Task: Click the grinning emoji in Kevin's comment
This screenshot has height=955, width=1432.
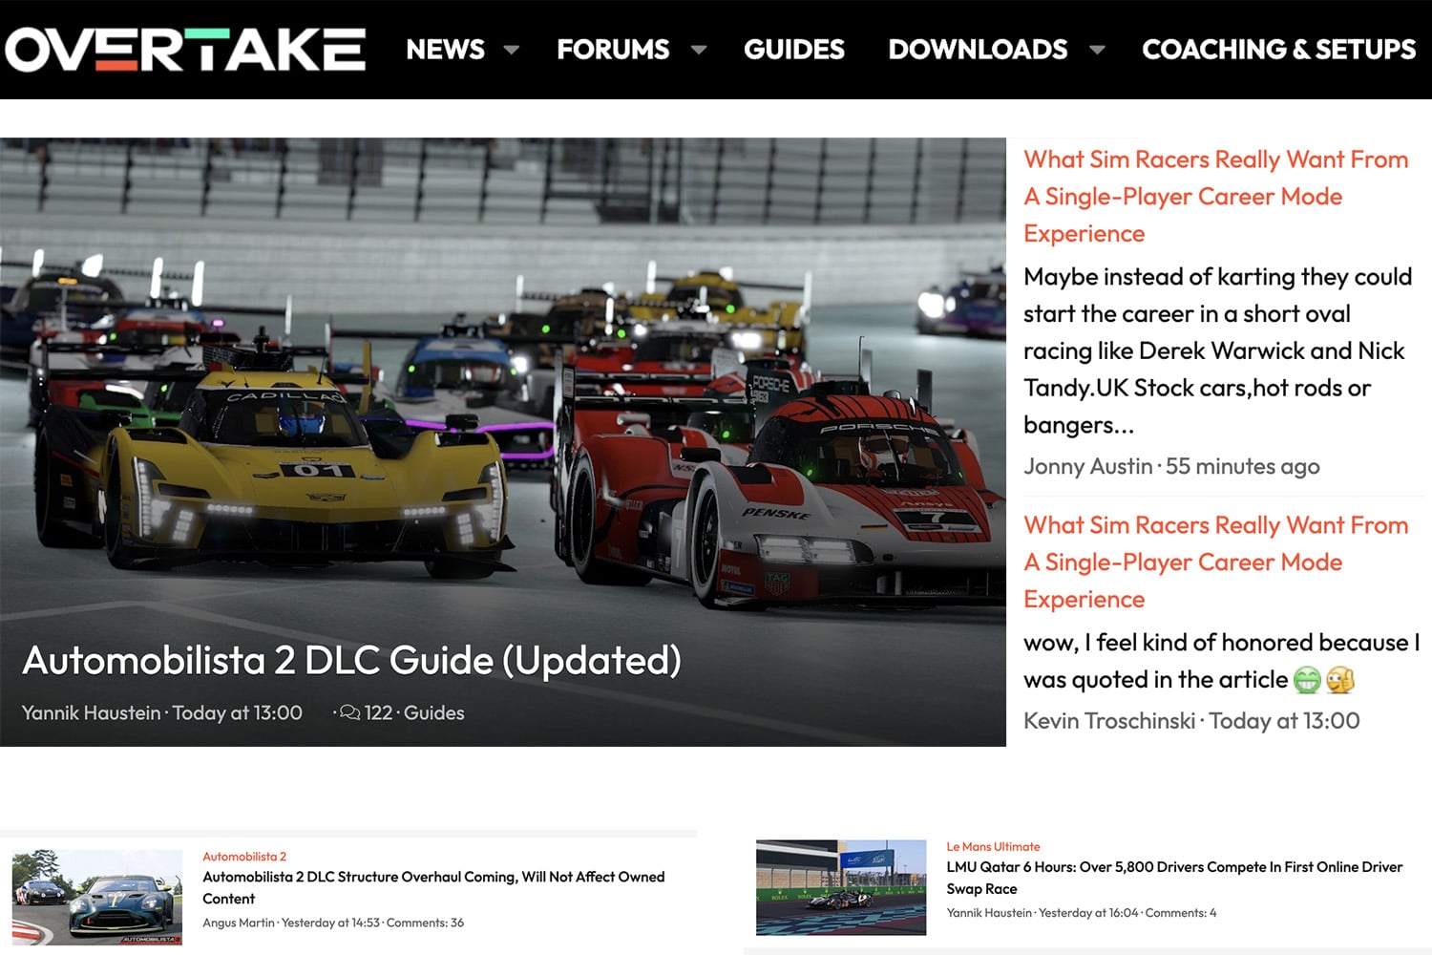Action: point(1307,680)
